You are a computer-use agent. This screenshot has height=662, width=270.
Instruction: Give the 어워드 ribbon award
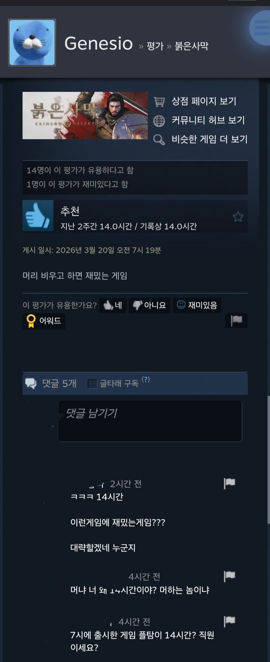(44, 321)
